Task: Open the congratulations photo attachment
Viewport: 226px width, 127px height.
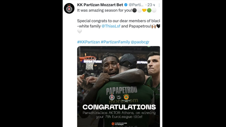Action: click(x=119, y=86)
